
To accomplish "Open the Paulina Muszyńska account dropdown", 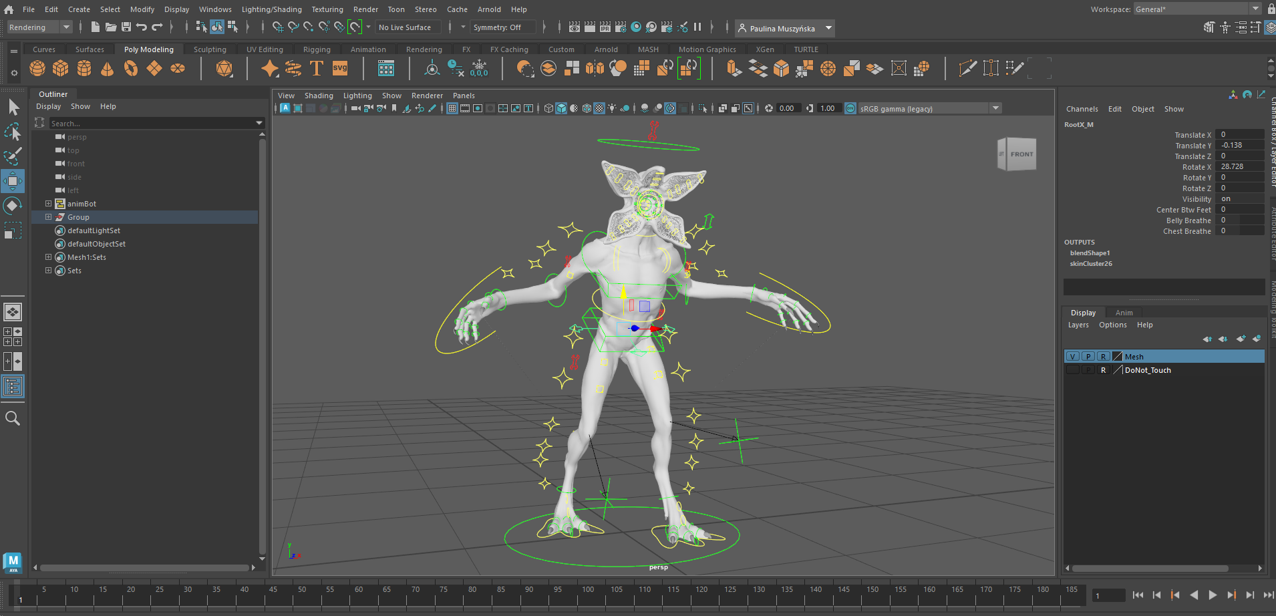I will tap(785, 28).
